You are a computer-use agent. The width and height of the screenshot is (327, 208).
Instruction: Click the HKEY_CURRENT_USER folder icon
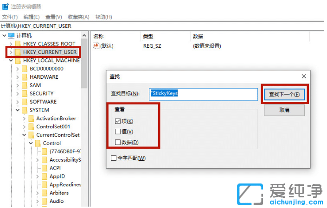coord(18,52)
